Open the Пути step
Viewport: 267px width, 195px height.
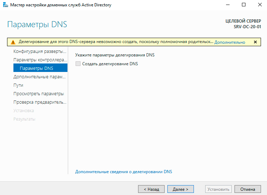(x=18, y=85)
